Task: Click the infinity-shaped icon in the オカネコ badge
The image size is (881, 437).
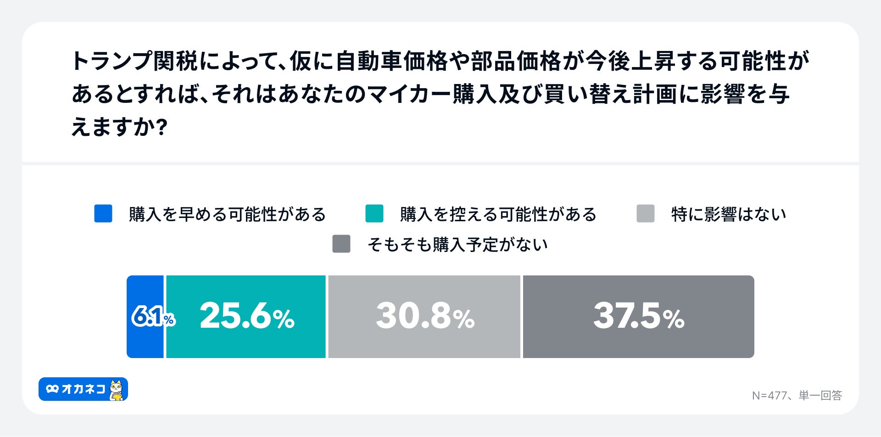Action: (x=52, y=389)
